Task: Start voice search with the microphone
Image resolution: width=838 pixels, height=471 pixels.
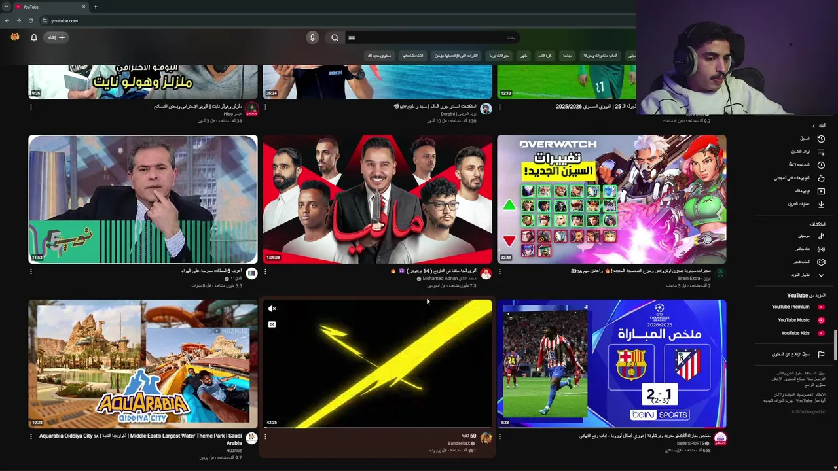Action: click(x=312, y=37)
